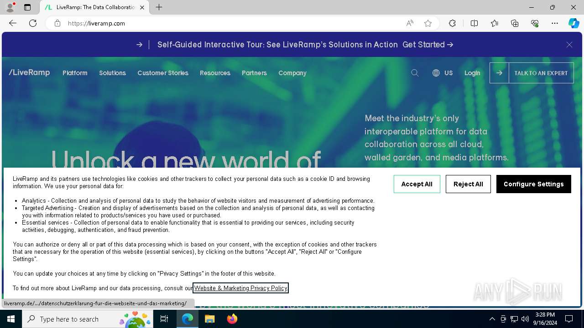
Task: Dismiss the Self-Guided Tour banner
Action: pos(569,45)
